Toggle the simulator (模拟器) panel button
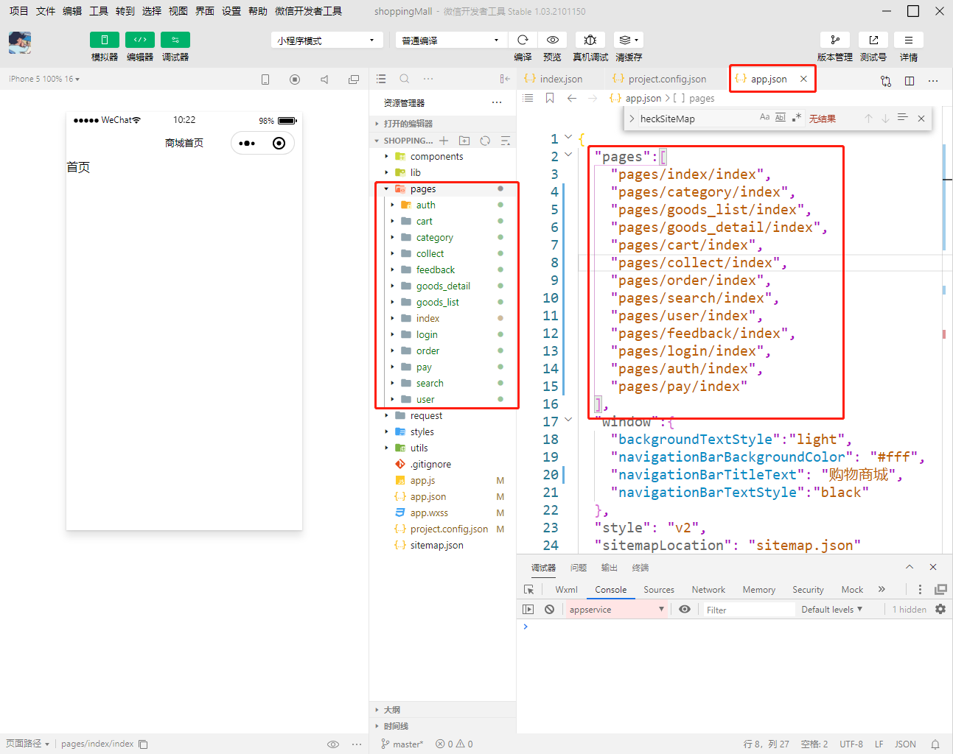This screenshot has height=754, width=953. point(104,40)
